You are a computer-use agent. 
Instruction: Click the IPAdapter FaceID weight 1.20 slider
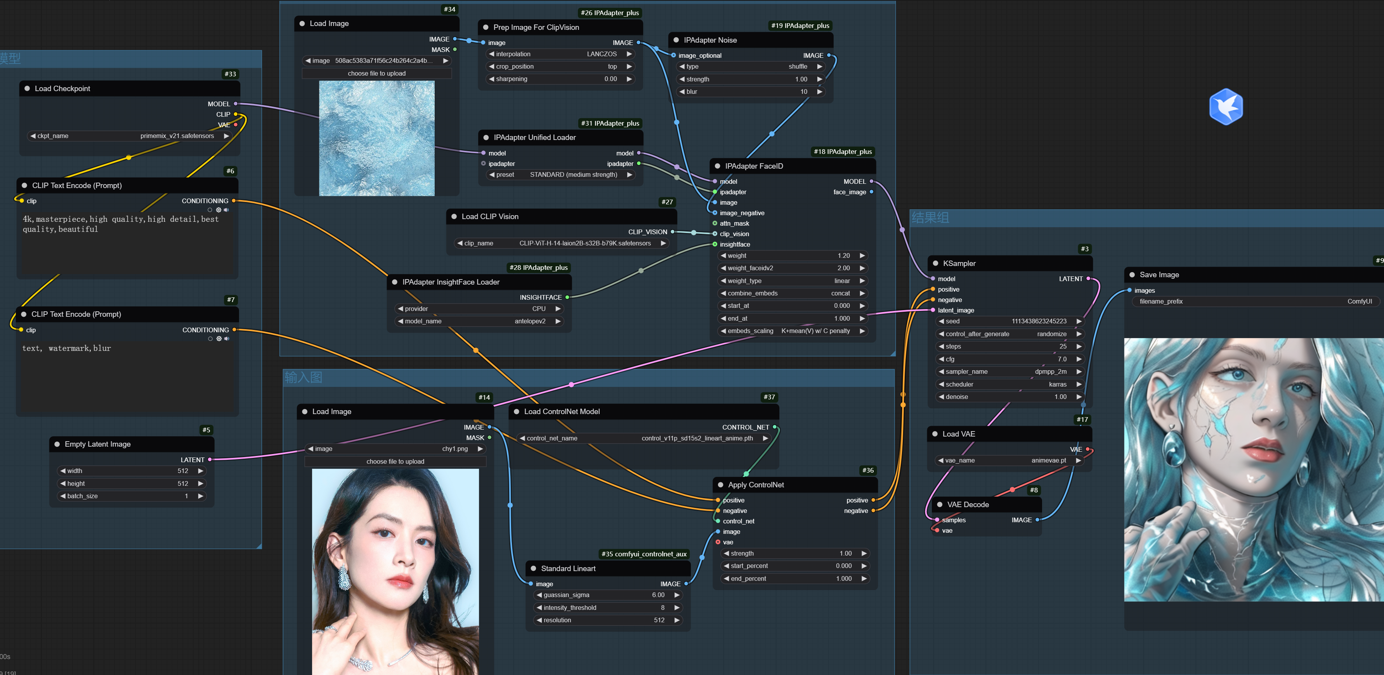[x=793, y=256]
